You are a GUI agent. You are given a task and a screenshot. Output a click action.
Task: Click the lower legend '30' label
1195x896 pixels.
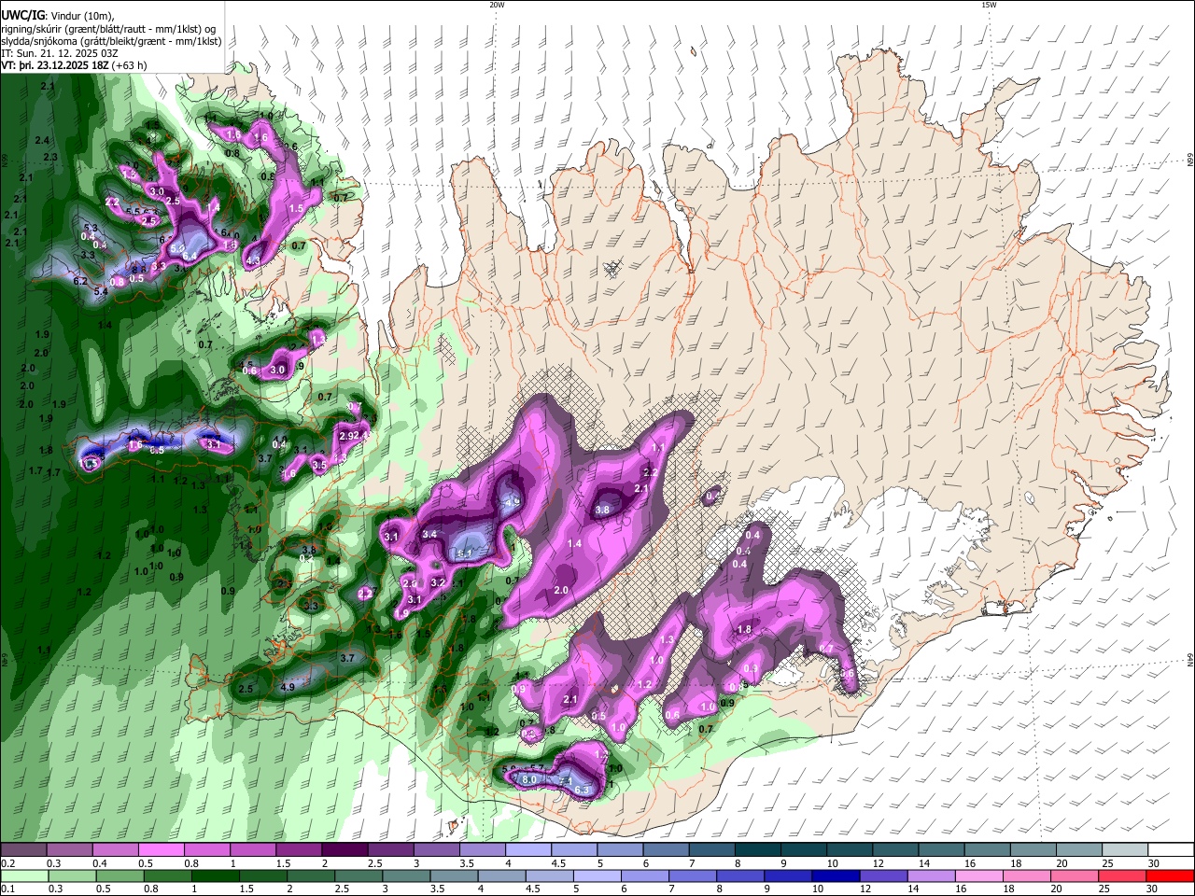point(1153,889)
